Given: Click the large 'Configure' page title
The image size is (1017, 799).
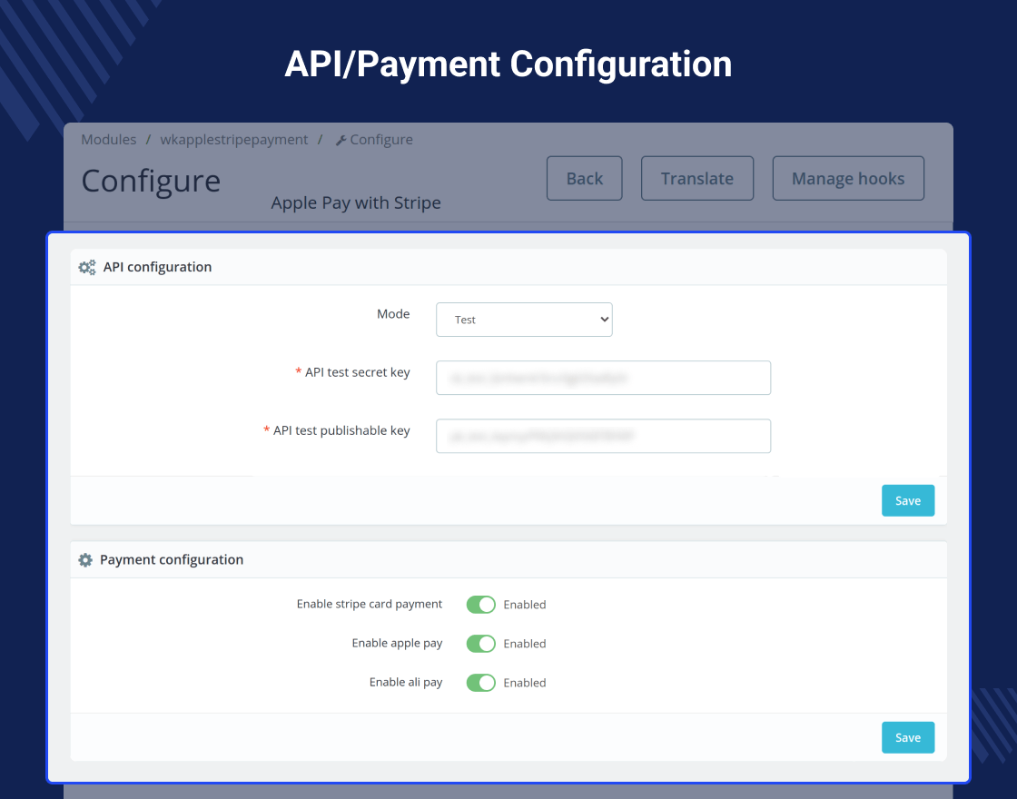Looking at the screenshot, I should click(x=151, y=181).
